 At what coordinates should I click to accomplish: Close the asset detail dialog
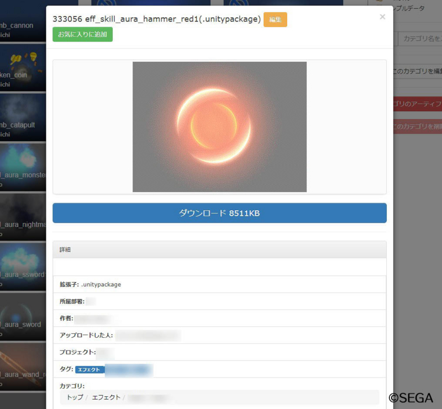382,17
